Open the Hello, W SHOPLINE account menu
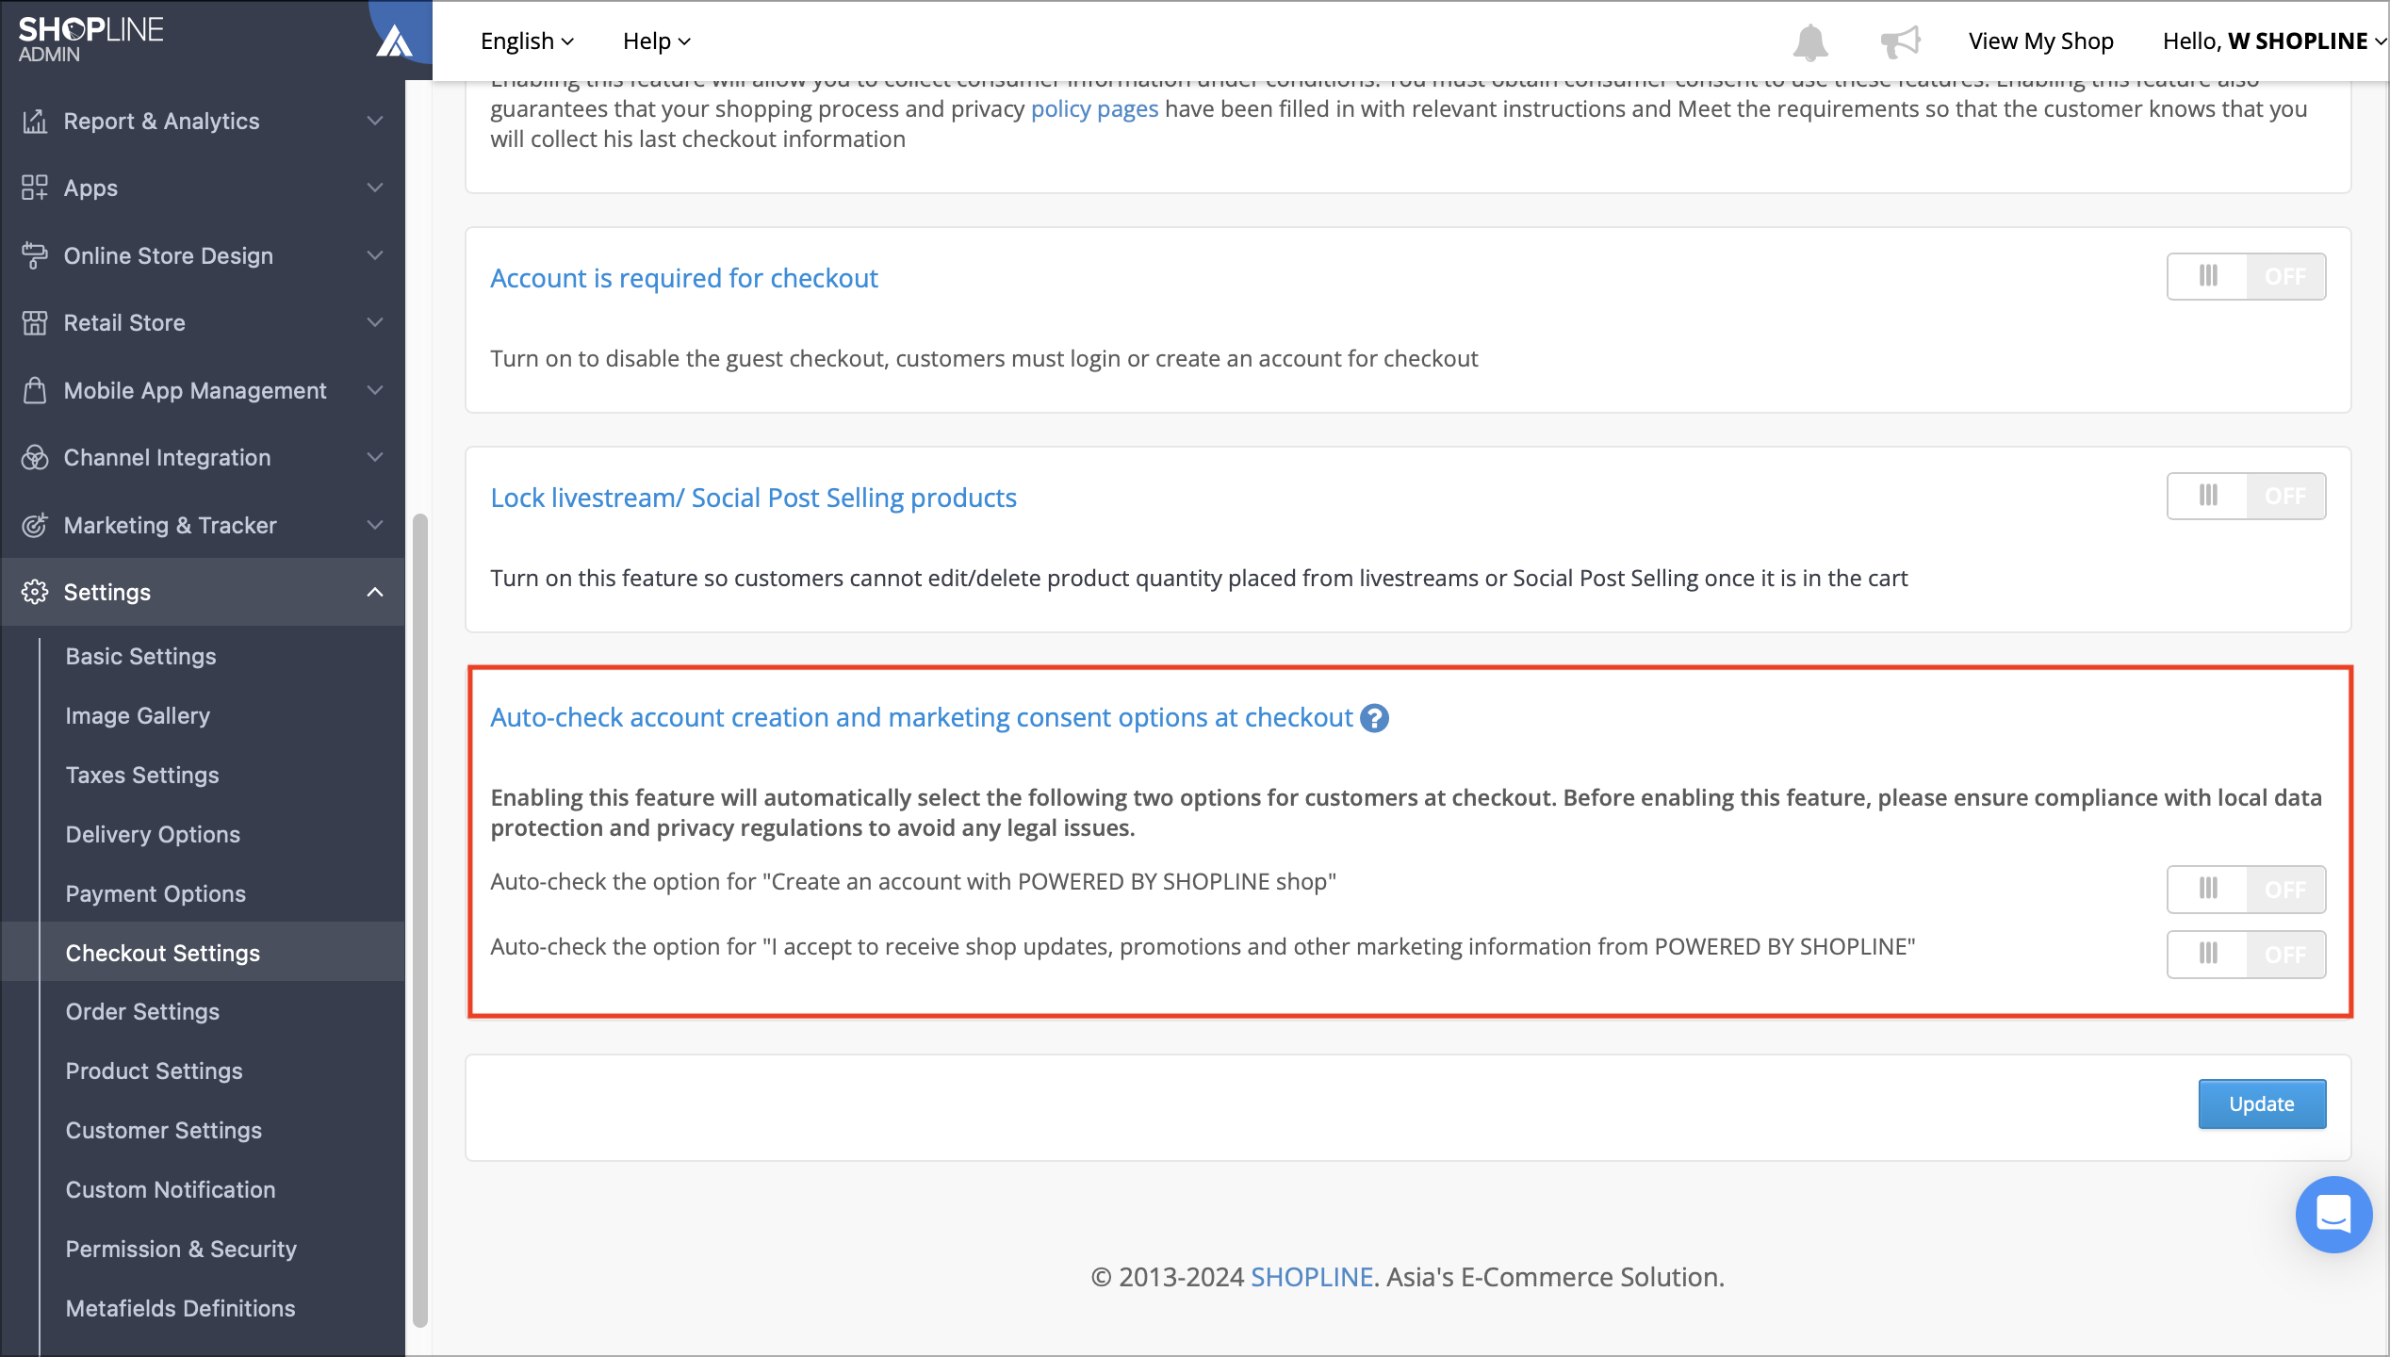Viewport: 2390px width, 1357px height. pyautogui.click(x=2274, y=41)
